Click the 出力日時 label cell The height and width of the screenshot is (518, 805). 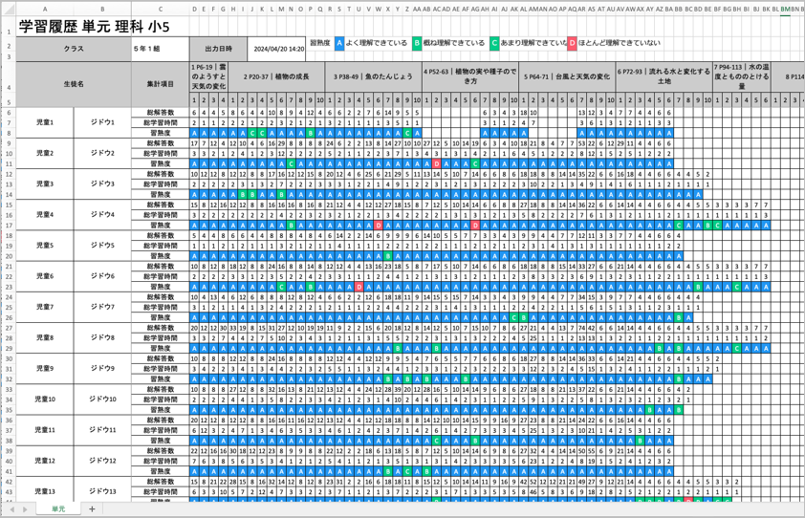(218, 49)
